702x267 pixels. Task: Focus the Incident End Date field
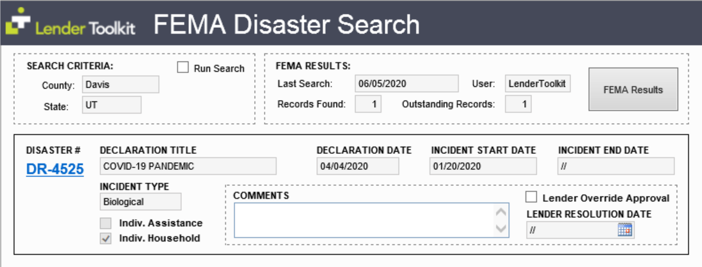616,166
